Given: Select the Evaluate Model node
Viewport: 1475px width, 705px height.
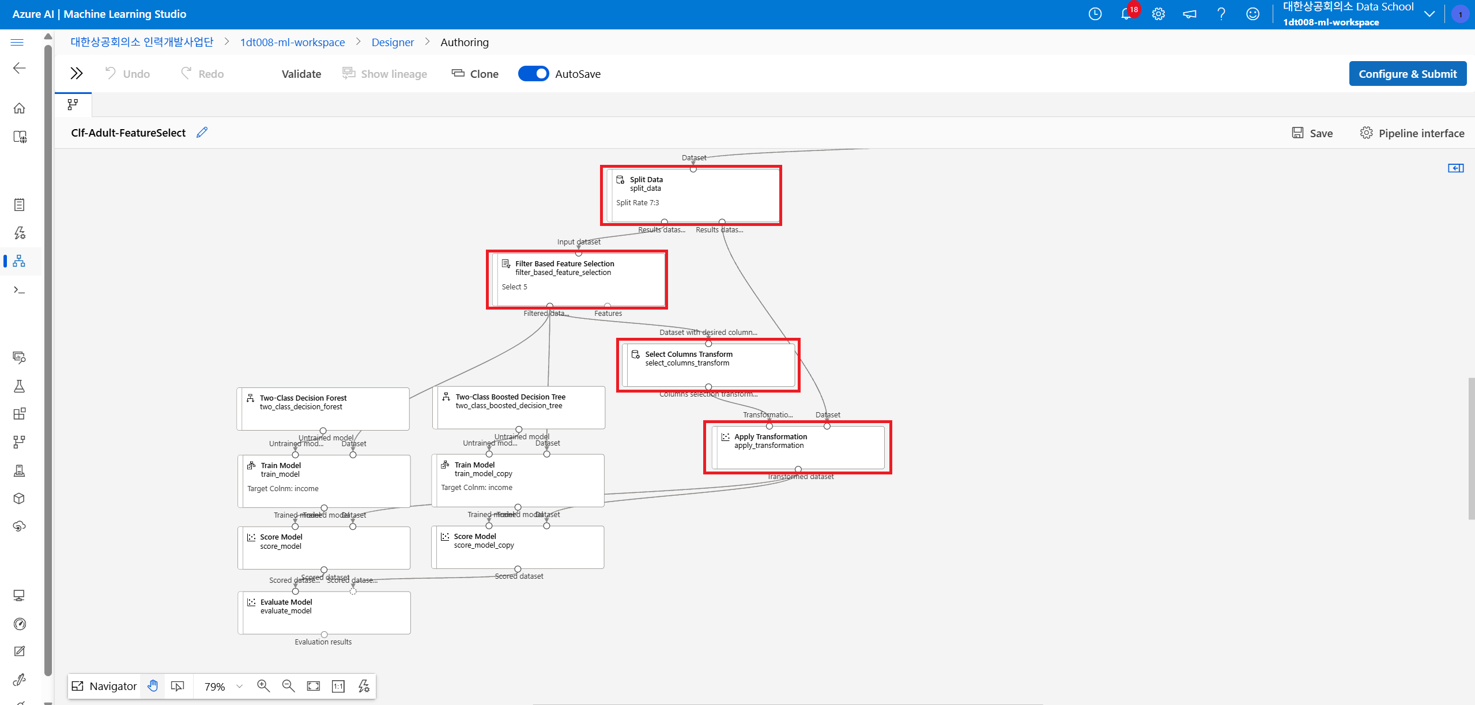Looking at the screenshot, I should tap(324, 612).
